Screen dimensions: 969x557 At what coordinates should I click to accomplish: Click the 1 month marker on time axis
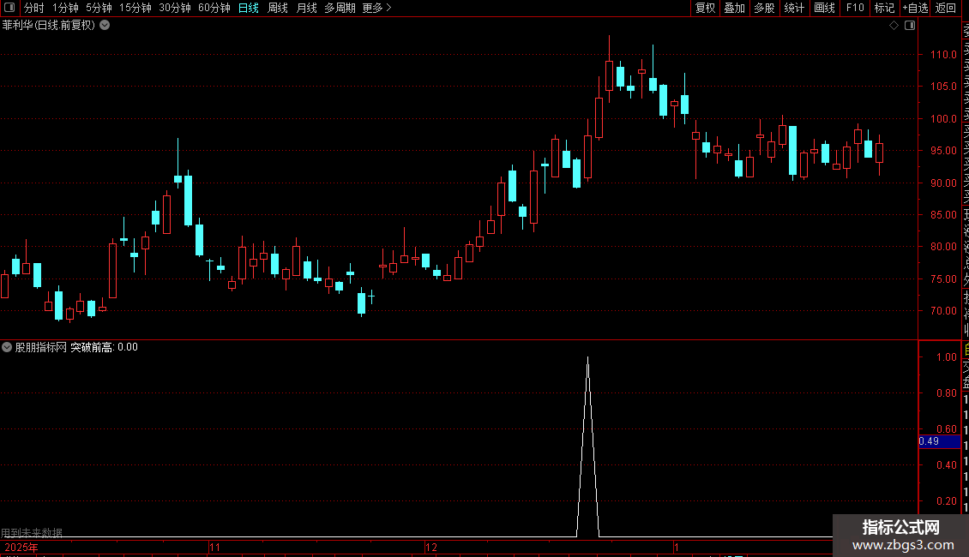(x=676, y=547)
